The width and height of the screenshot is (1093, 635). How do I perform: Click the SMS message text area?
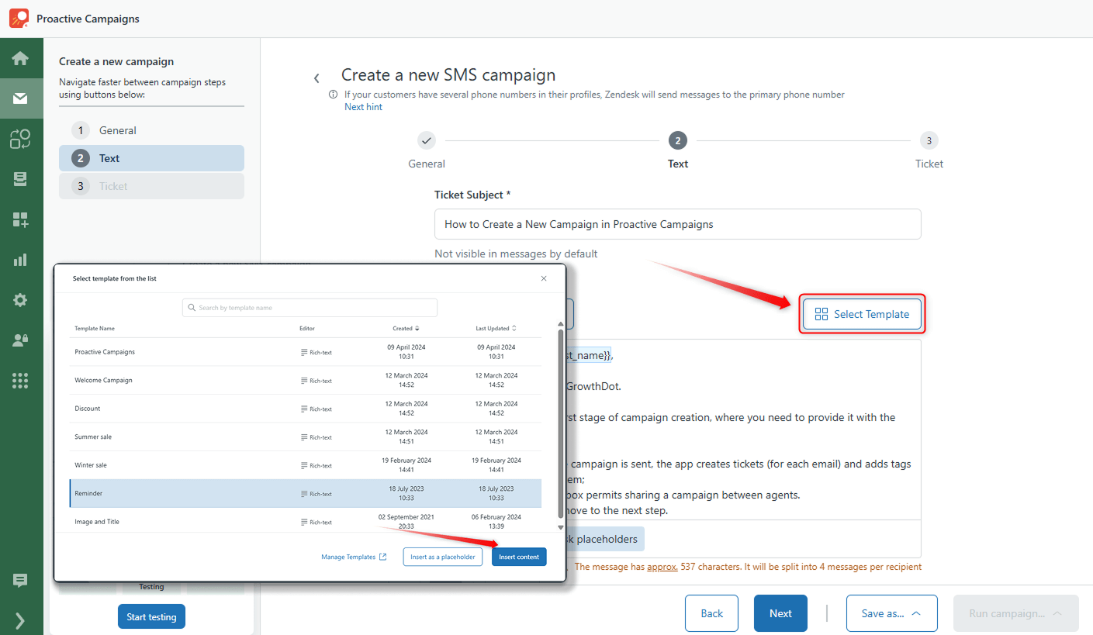click(x=743, y=430)
